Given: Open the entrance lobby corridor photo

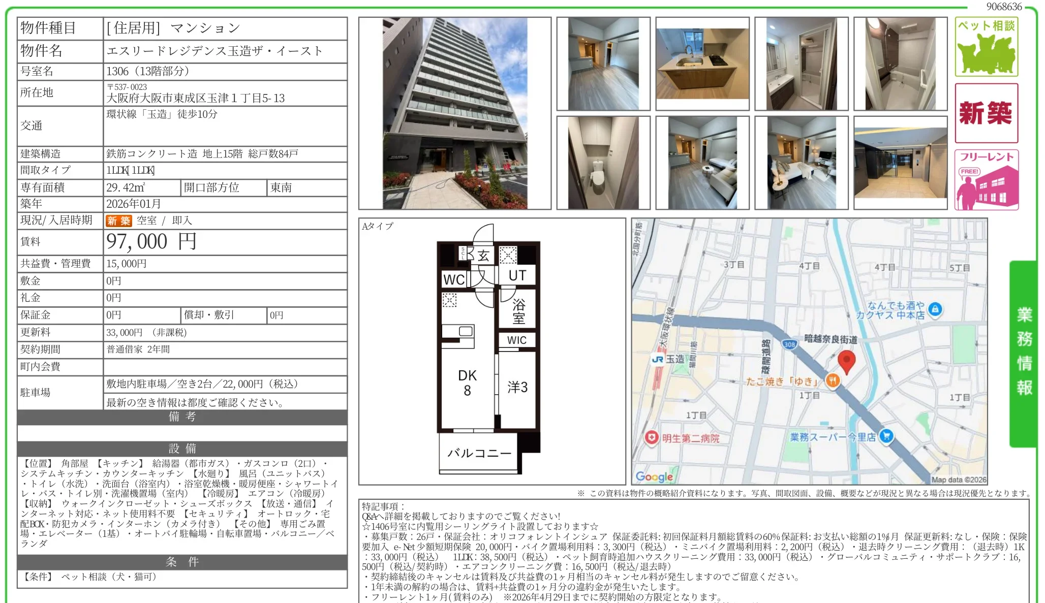Looking at the screenshot, I should (900, 163).
